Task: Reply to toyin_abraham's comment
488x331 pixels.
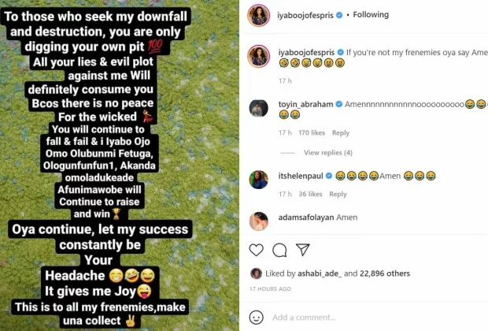Action: click(x=341, y=133)
